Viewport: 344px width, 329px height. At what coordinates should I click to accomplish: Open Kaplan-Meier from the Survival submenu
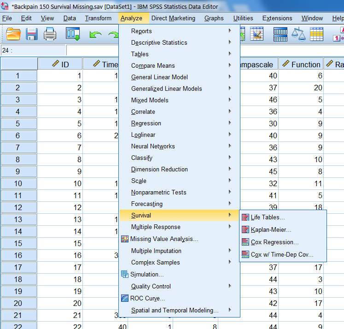[271, 229]
